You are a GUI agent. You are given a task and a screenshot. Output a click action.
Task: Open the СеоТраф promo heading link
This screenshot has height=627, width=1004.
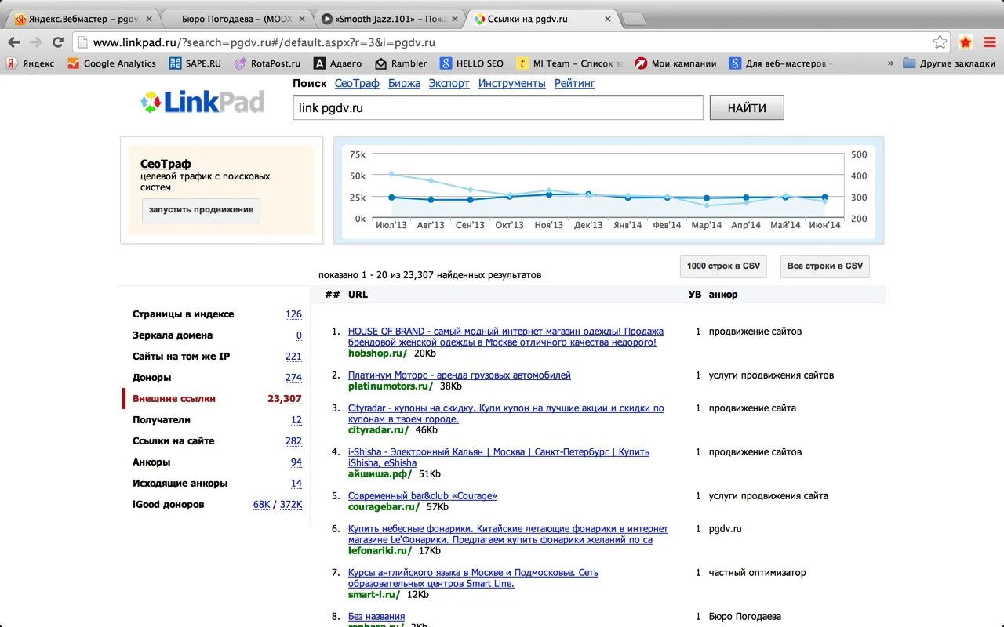pyautogui.click(x=166, y=164)
